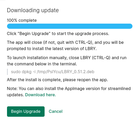Cancel the update dialog
Image resolution: width=140 pixels, height=124 pixels.
click(x=55, y=111)
